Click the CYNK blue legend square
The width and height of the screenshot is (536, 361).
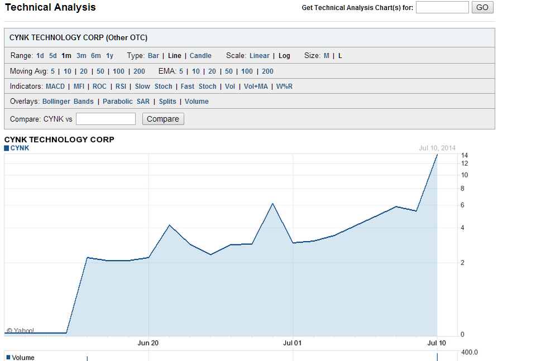click(7, 148)
